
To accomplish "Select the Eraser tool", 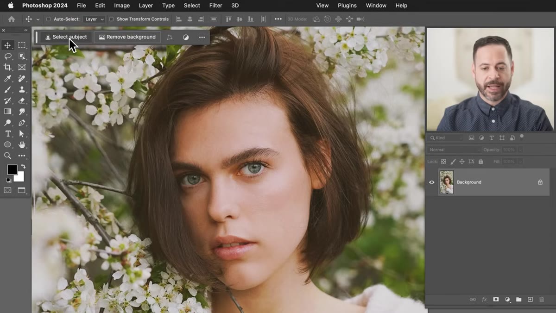I will pyautogui.click(x=22, y=100).
